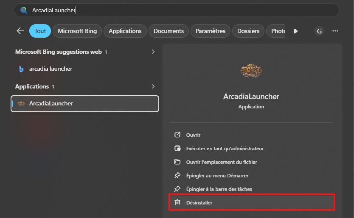Select the Tout filter tab

[x=40, y=31]
